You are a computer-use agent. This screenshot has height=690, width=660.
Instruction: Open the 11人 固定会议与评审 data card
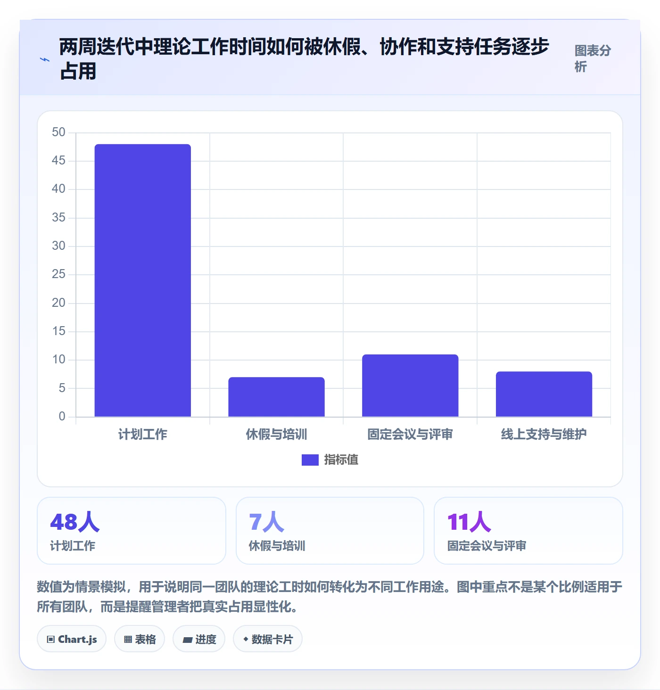pos(528,531)
